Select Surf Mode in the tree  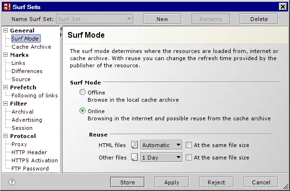coord(25,39)
